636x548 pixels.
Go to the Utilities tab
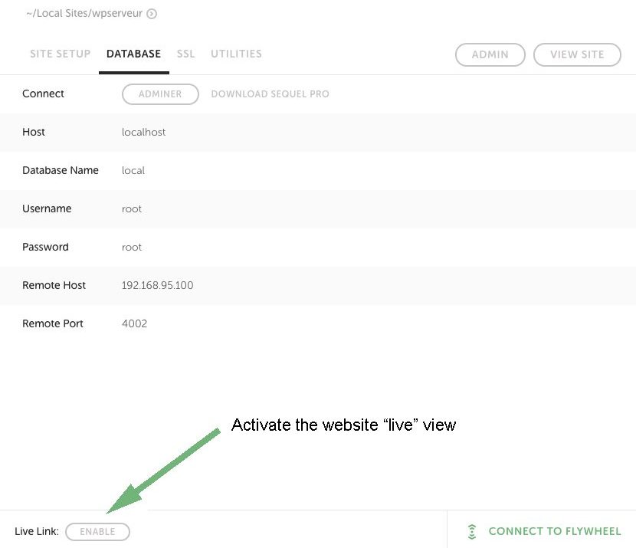[x=236, y=54]
